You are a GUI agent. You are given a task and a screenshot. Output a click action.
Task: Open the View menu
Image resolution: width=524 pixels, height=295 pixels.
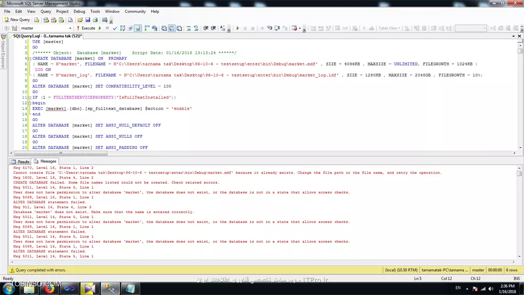pos(31,11)
